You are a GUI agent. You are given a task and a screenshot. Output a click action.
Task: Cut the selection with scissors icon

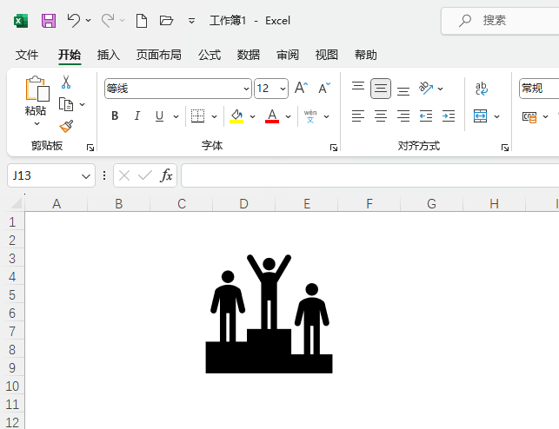(66, 82)
